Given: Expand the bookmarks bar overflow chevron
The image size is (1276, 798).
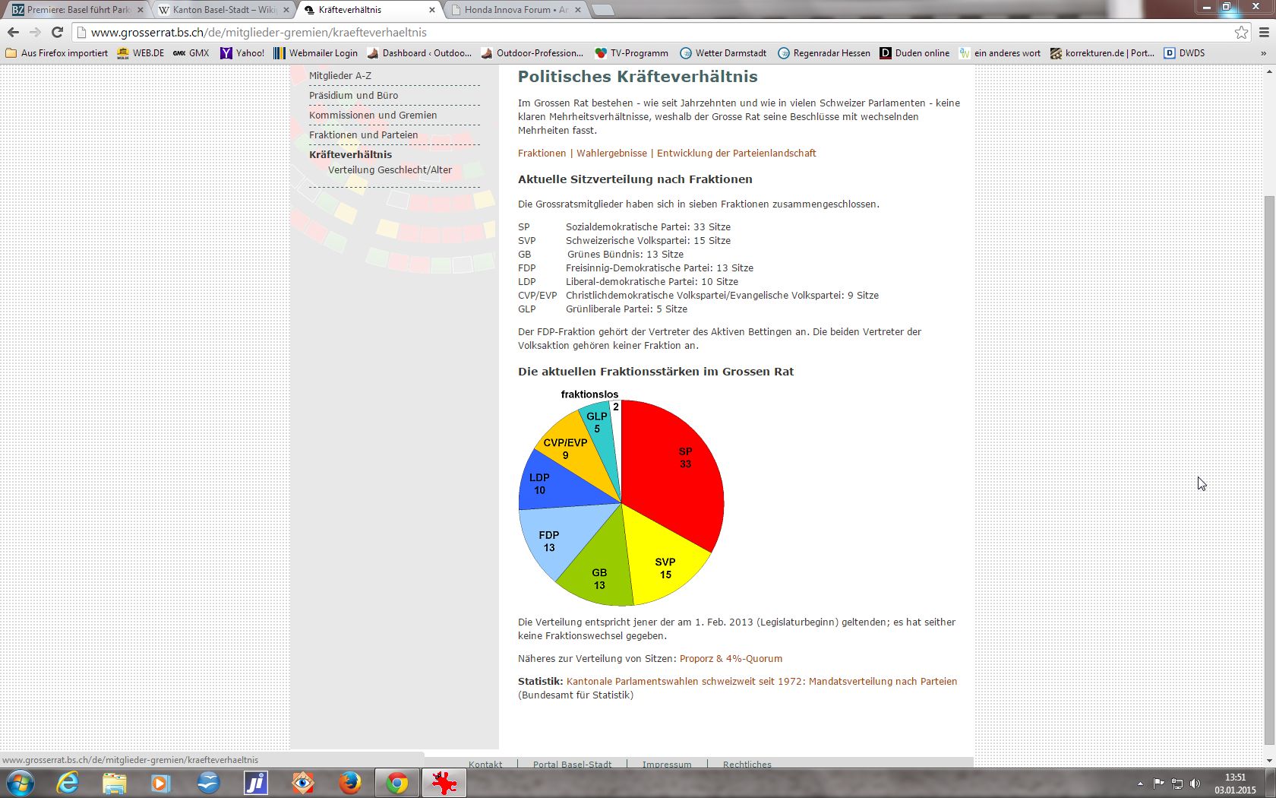Looking at the screenshot, I should (1263, 53).
